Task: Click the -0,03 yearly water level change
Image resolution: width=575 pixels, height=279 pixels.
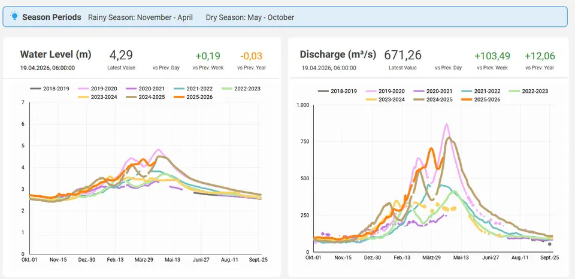Action: point(252,56)
